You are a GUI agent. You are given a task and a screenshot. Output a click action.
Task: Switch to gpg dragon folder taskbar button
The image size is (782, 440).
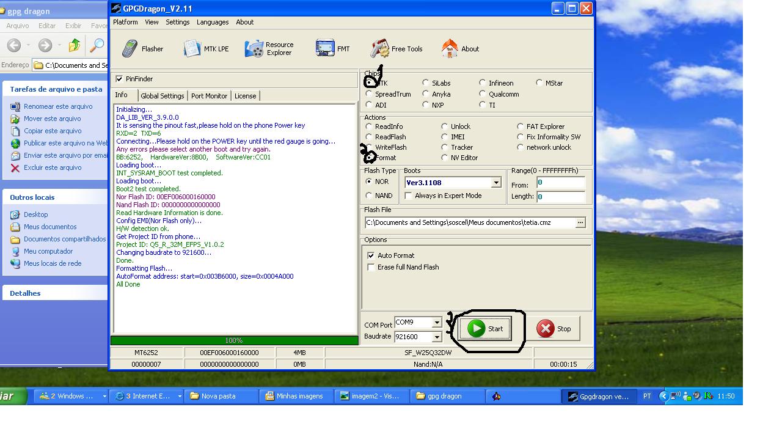[x=447, y=396]
